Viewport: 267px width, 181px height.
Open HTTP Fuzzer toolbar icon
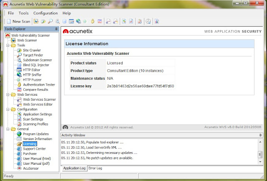85,21
